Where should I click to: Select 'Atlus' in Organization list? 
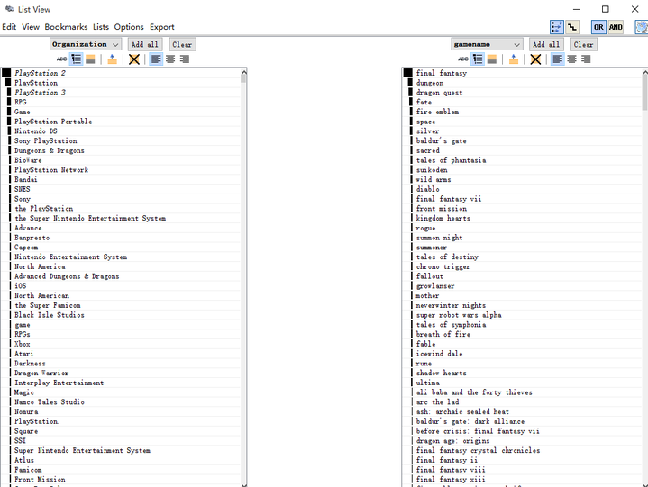coord(121,460)
